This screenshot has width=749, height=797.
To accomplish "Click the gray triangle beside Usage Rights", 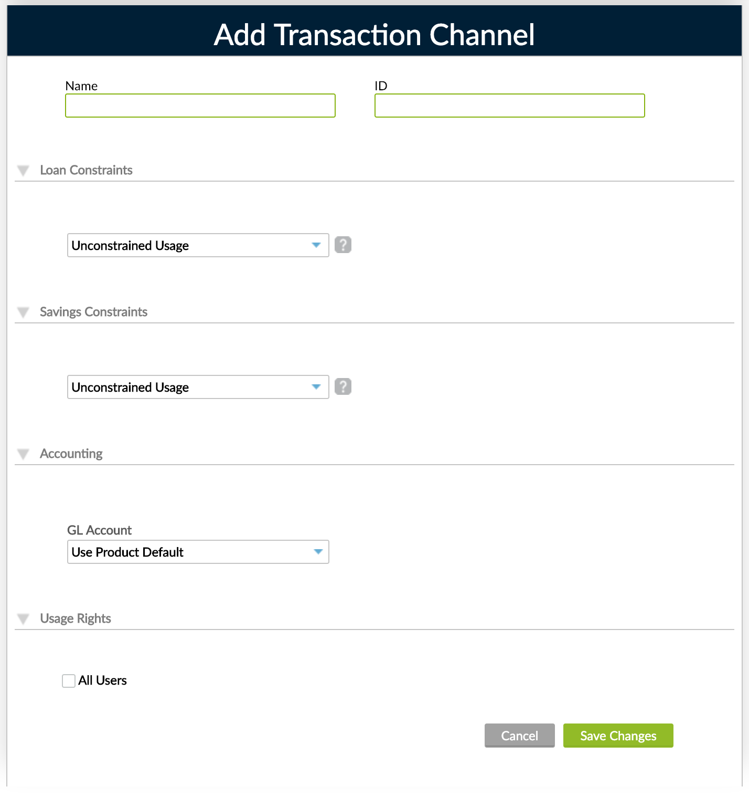I will pyautogui.click(x=23, y=618).
